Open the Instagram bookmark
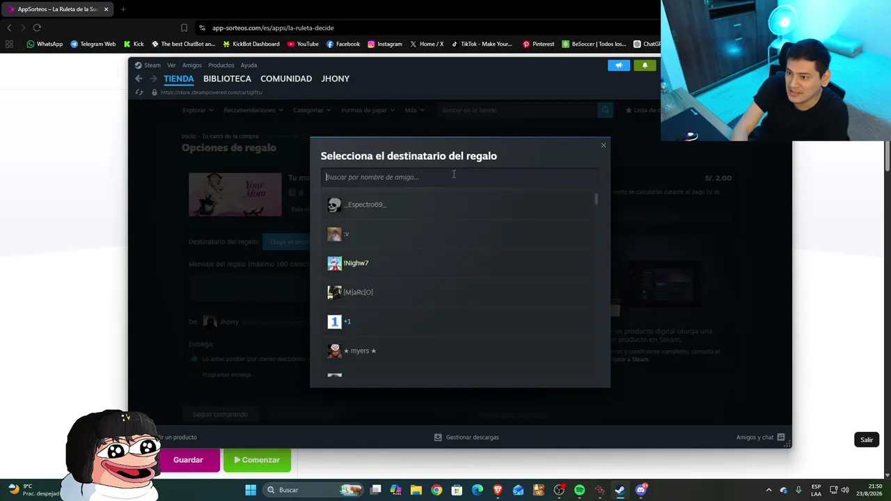The width and height of the screenshot is (891, 501). coord(385,44)
